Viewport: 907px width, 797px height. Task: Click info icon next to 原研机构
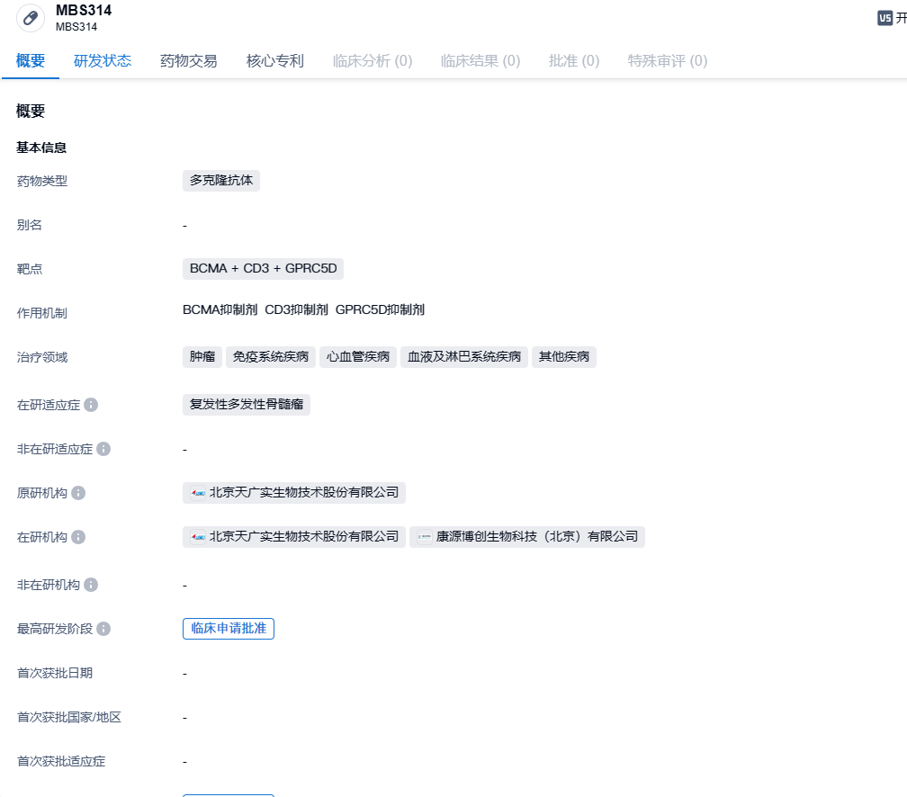[78, 493]
